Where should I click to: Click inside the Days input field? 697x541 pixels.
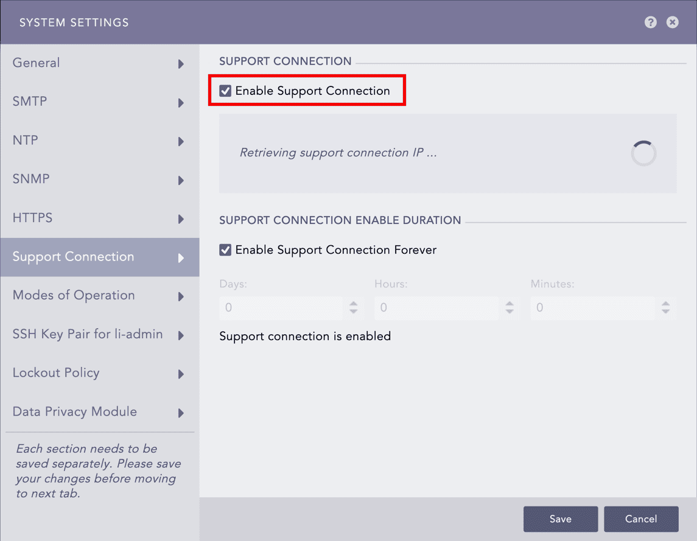(280, 308)
